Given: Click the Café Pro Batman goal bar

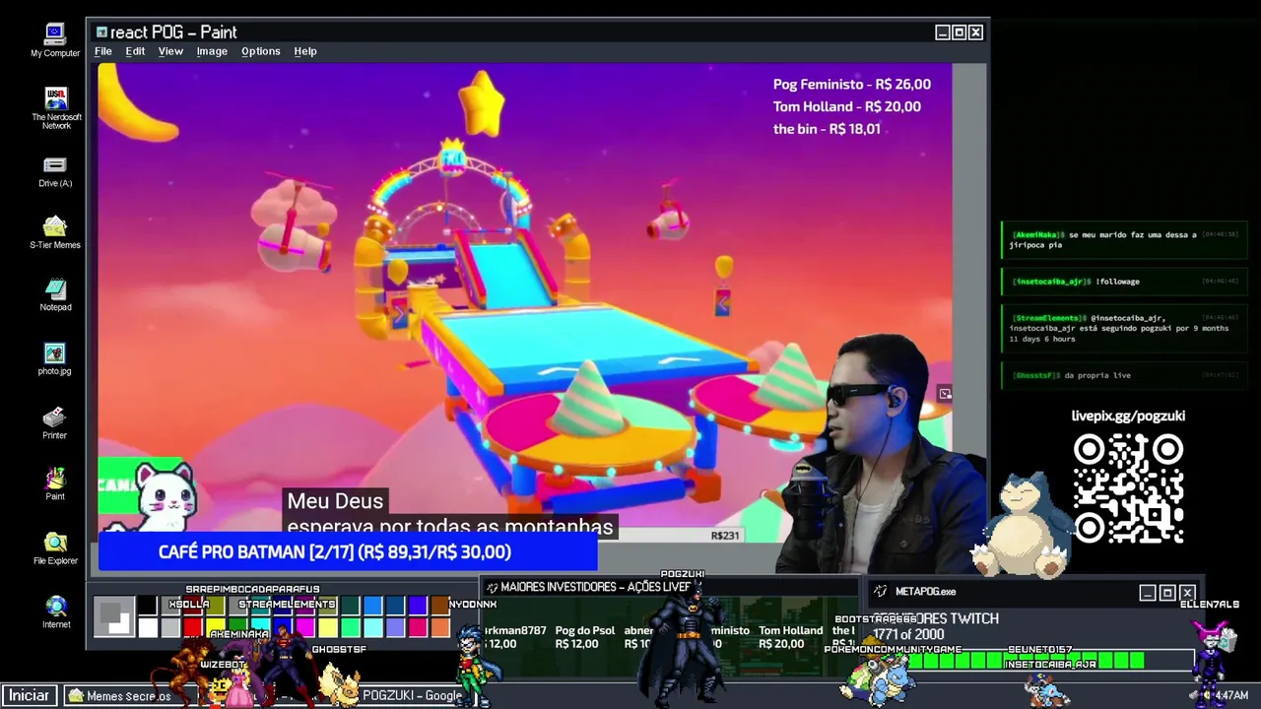Looking at the screenshot, I should tap(348, 552).
